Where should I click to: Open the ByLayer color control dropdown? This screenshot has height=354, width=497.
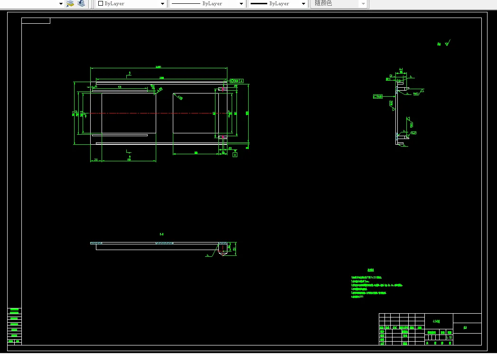coord(131,4)
